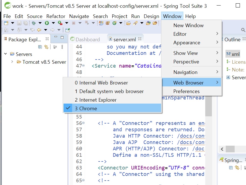Open Back history dropdown arrow
The image size is (246, 185).
coord(46,30)
